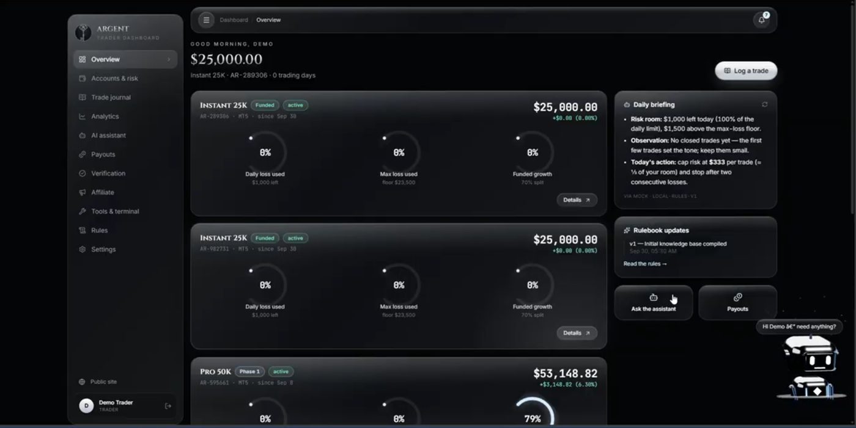Click the Hi Demo need anything bubble
The width and height of the screenshot is (856, 428).
click(x=799, y=327)
